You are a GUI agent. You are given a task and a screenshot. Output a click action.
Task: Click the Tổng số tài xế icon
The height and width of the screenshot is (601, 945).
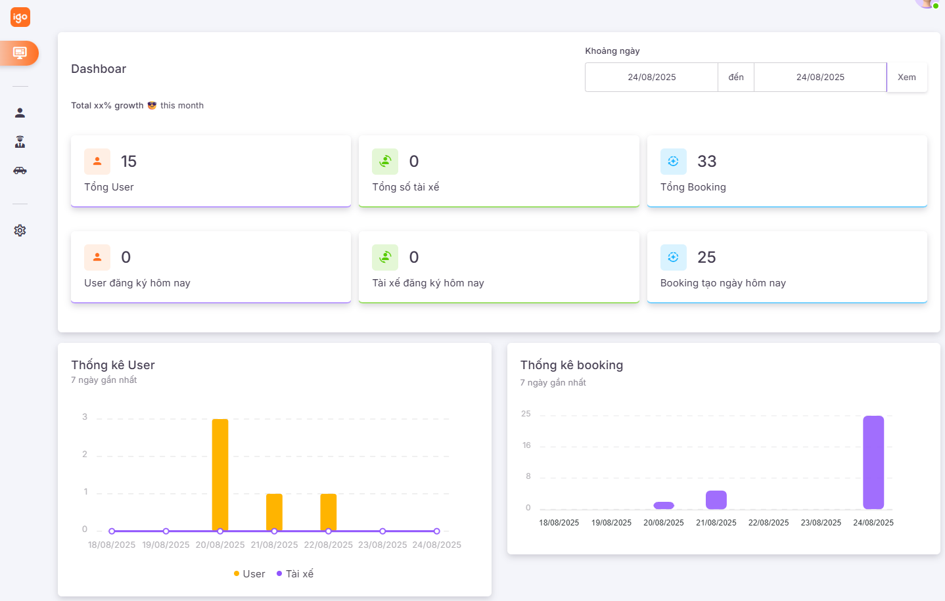click(x=385, y=162)
